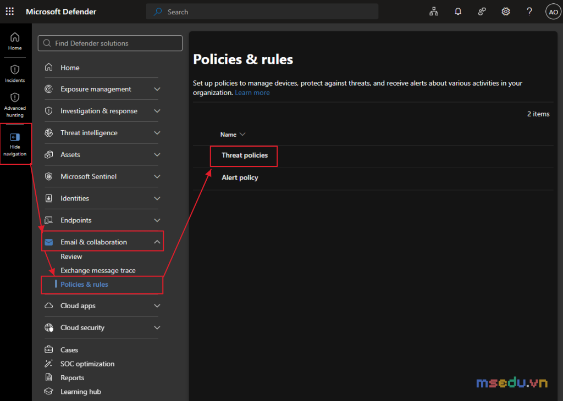The height and width of the screenshot is (401, 563).
Task: Click the Learning hub graduation cap icon
Action: [x=49, y=391]
